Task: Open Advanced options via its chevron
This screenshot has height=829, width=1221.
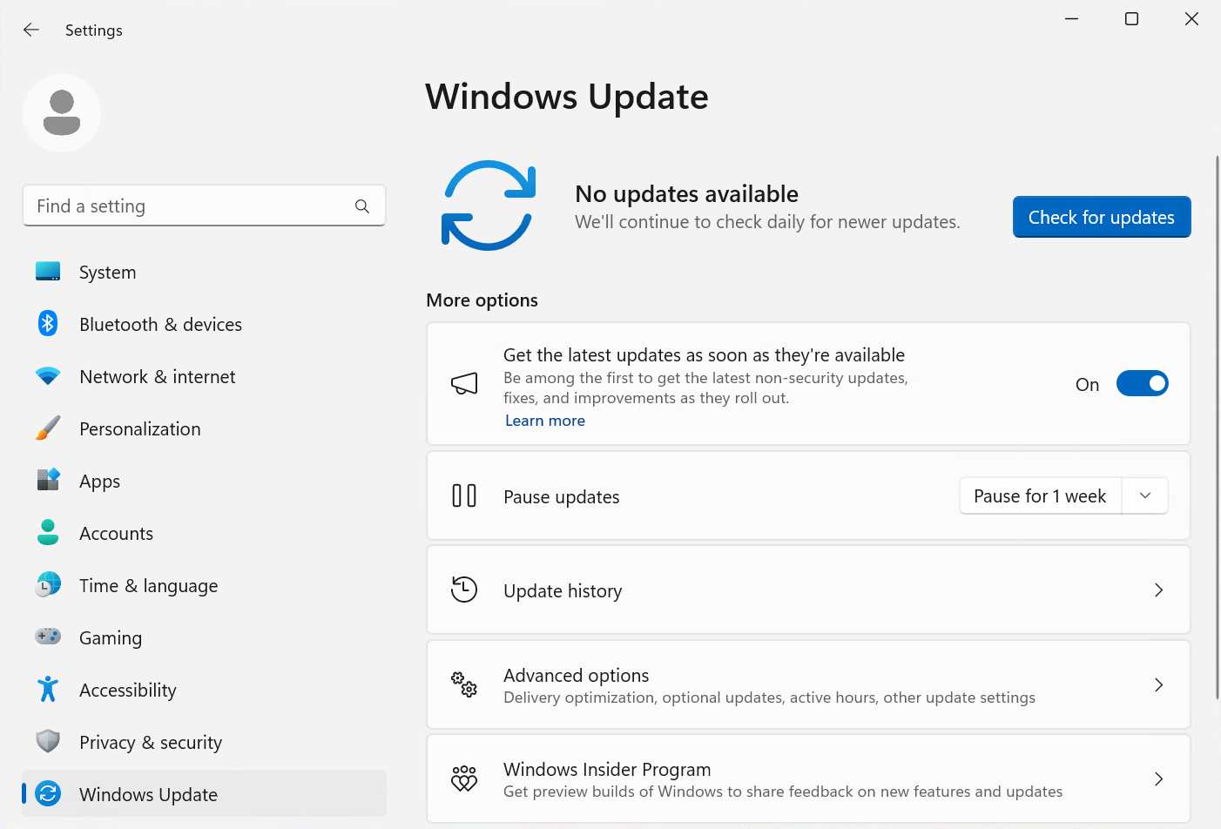Action: tap(1158, 684)
